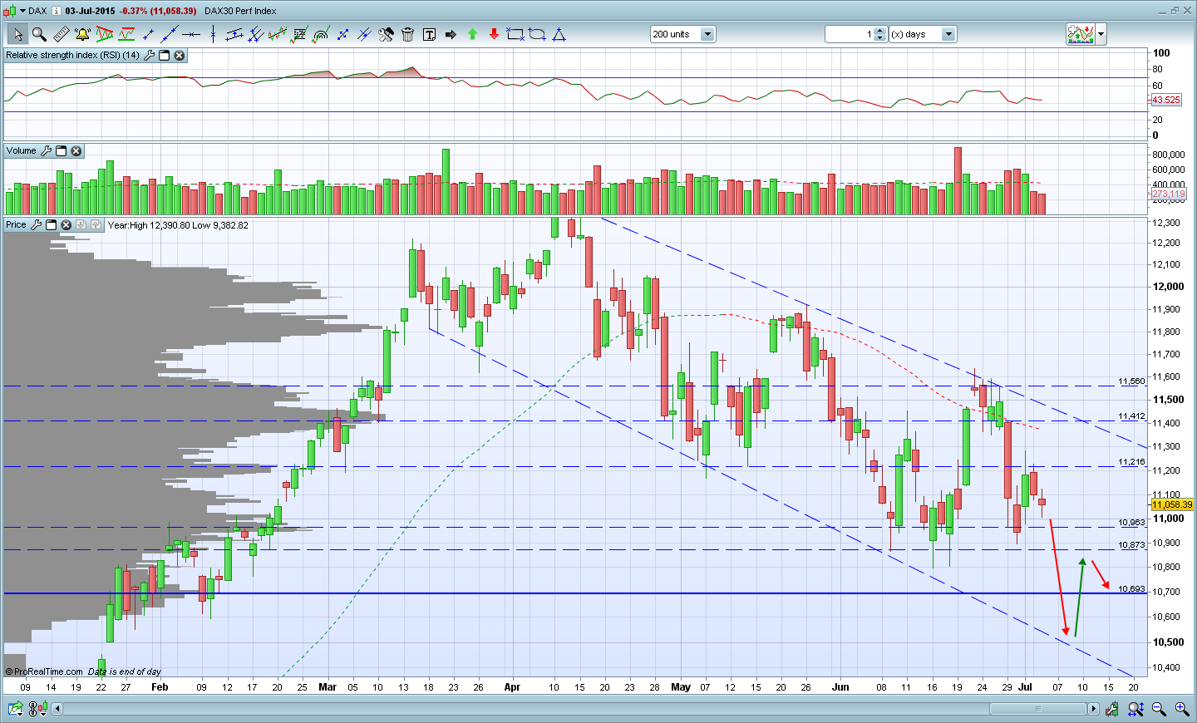Select the rectangle drawing tool

coord(515,34)
